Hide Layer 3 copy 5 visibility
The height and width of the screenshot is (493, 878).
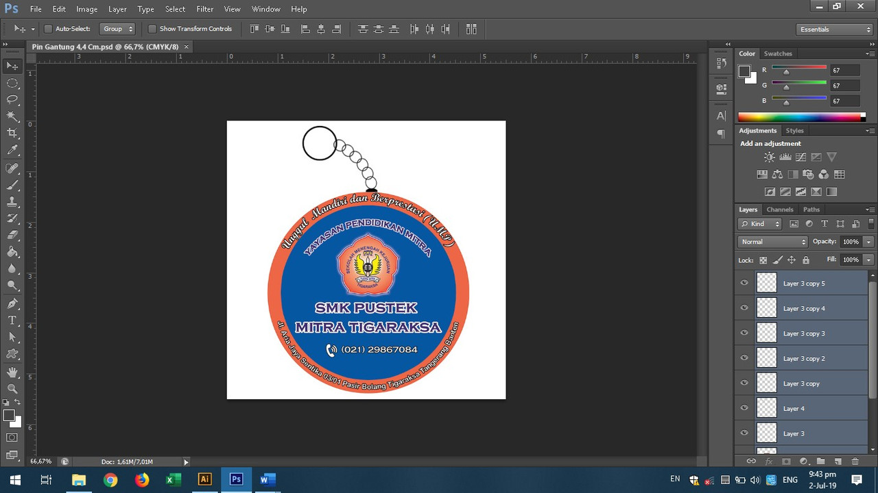(x=744, y=283)
